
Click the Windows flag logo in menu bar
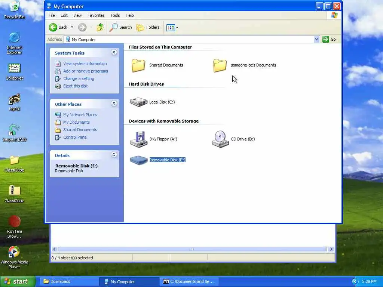point(334,15)
